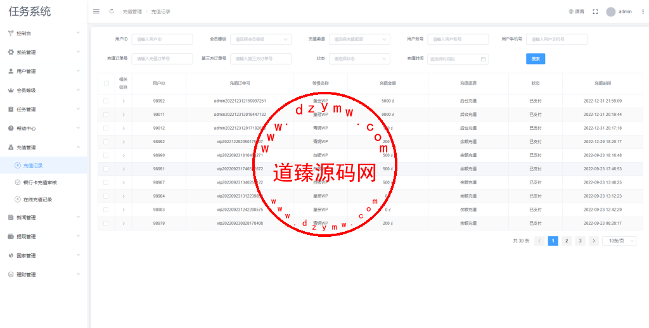Click the 用户管理 person icon
Screen dimensions: 649x328
(11, 71)
